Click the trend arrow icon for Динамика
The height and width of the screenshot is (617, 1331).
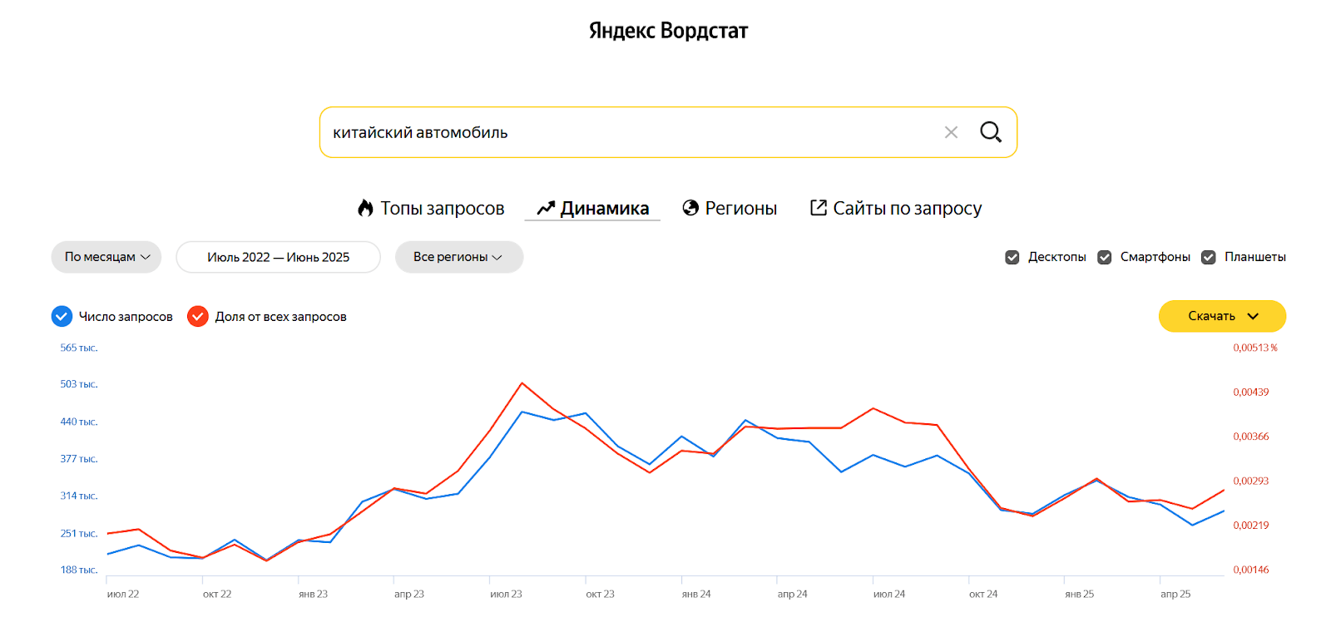coord(546,208)
